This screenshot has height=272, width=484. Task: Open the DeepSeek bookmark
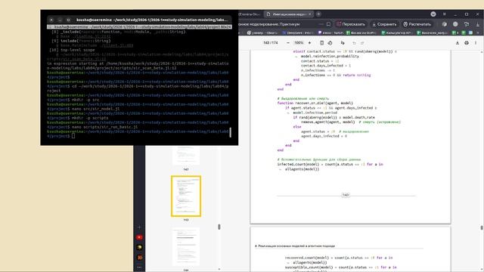[298, 32]
